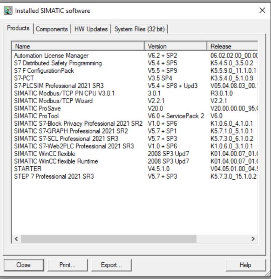
Task: Select the Products tab
Action: (x=19, y=28)
